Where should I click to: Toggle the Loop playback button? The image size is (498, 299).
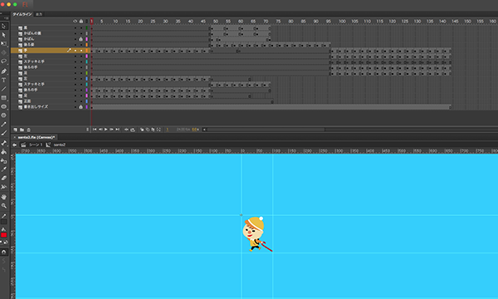tap(133, 130)
